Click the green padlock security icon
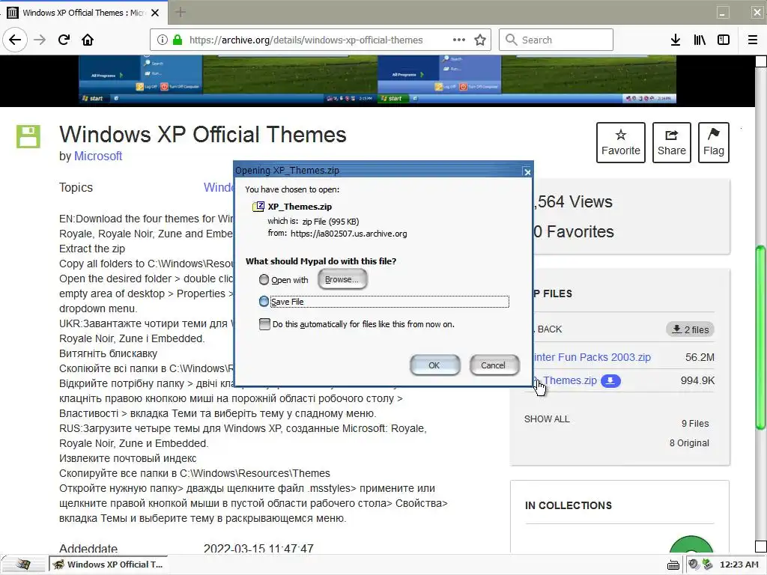The height and width of the screenshot is (575, 767). (x=178, y=40)
